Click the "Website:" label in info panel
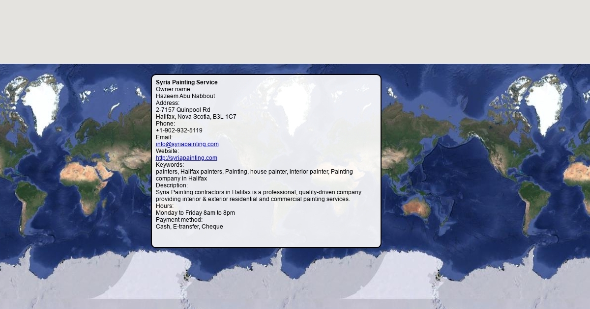Viewport: 590px width, 309px height. (167, 151)
